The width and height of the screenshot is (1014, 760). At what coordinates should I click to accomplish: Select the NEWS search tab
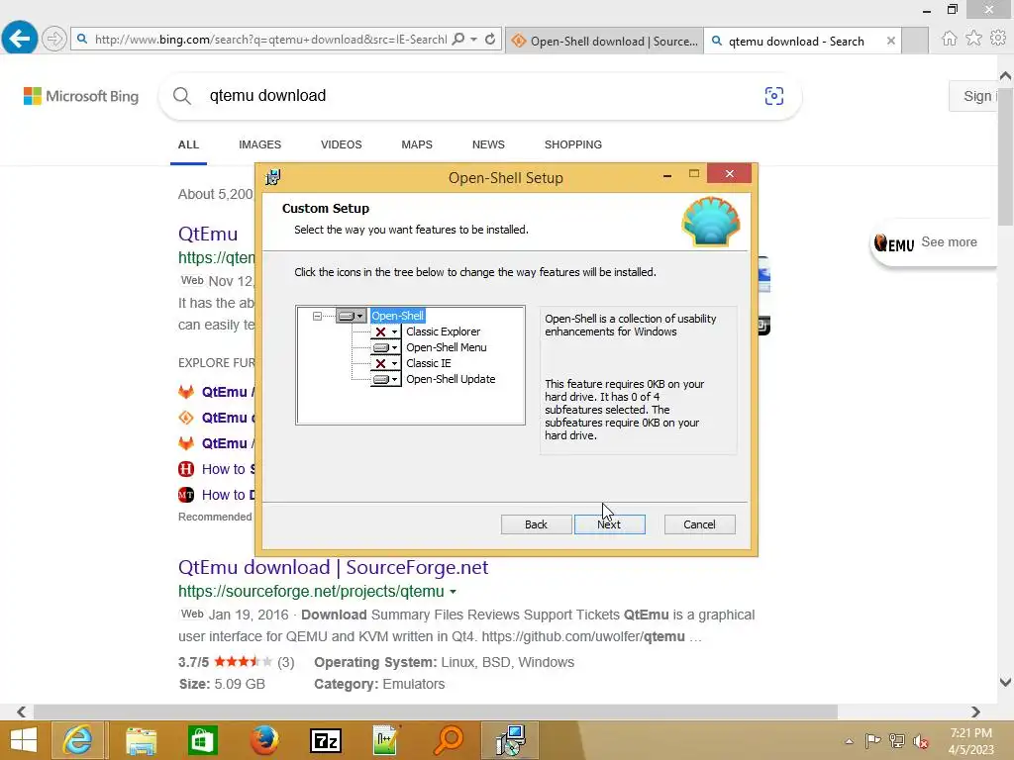[488, 144]
